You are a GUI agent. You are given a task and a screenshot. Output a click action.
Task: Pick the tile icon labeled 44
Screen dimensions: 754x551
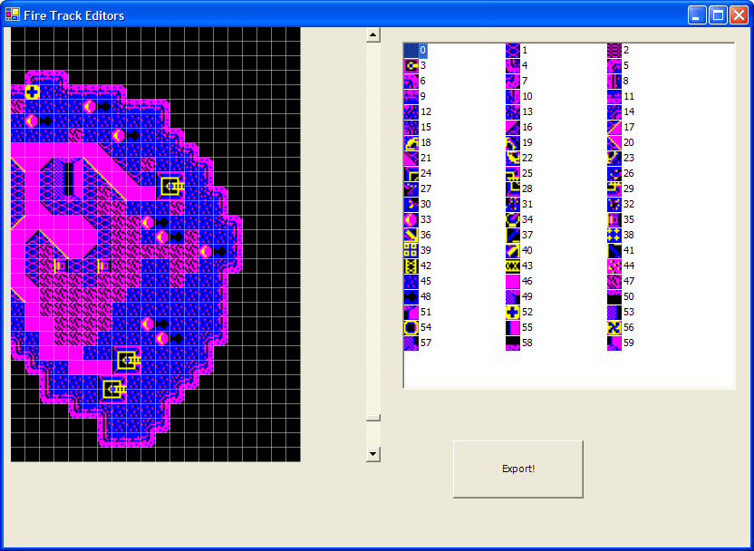(614, 266)
